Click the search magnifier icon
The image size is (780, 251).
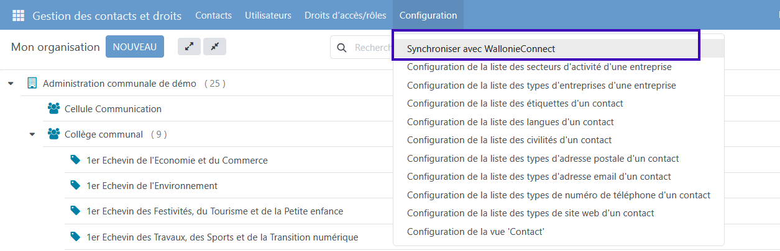coord(341,48)
